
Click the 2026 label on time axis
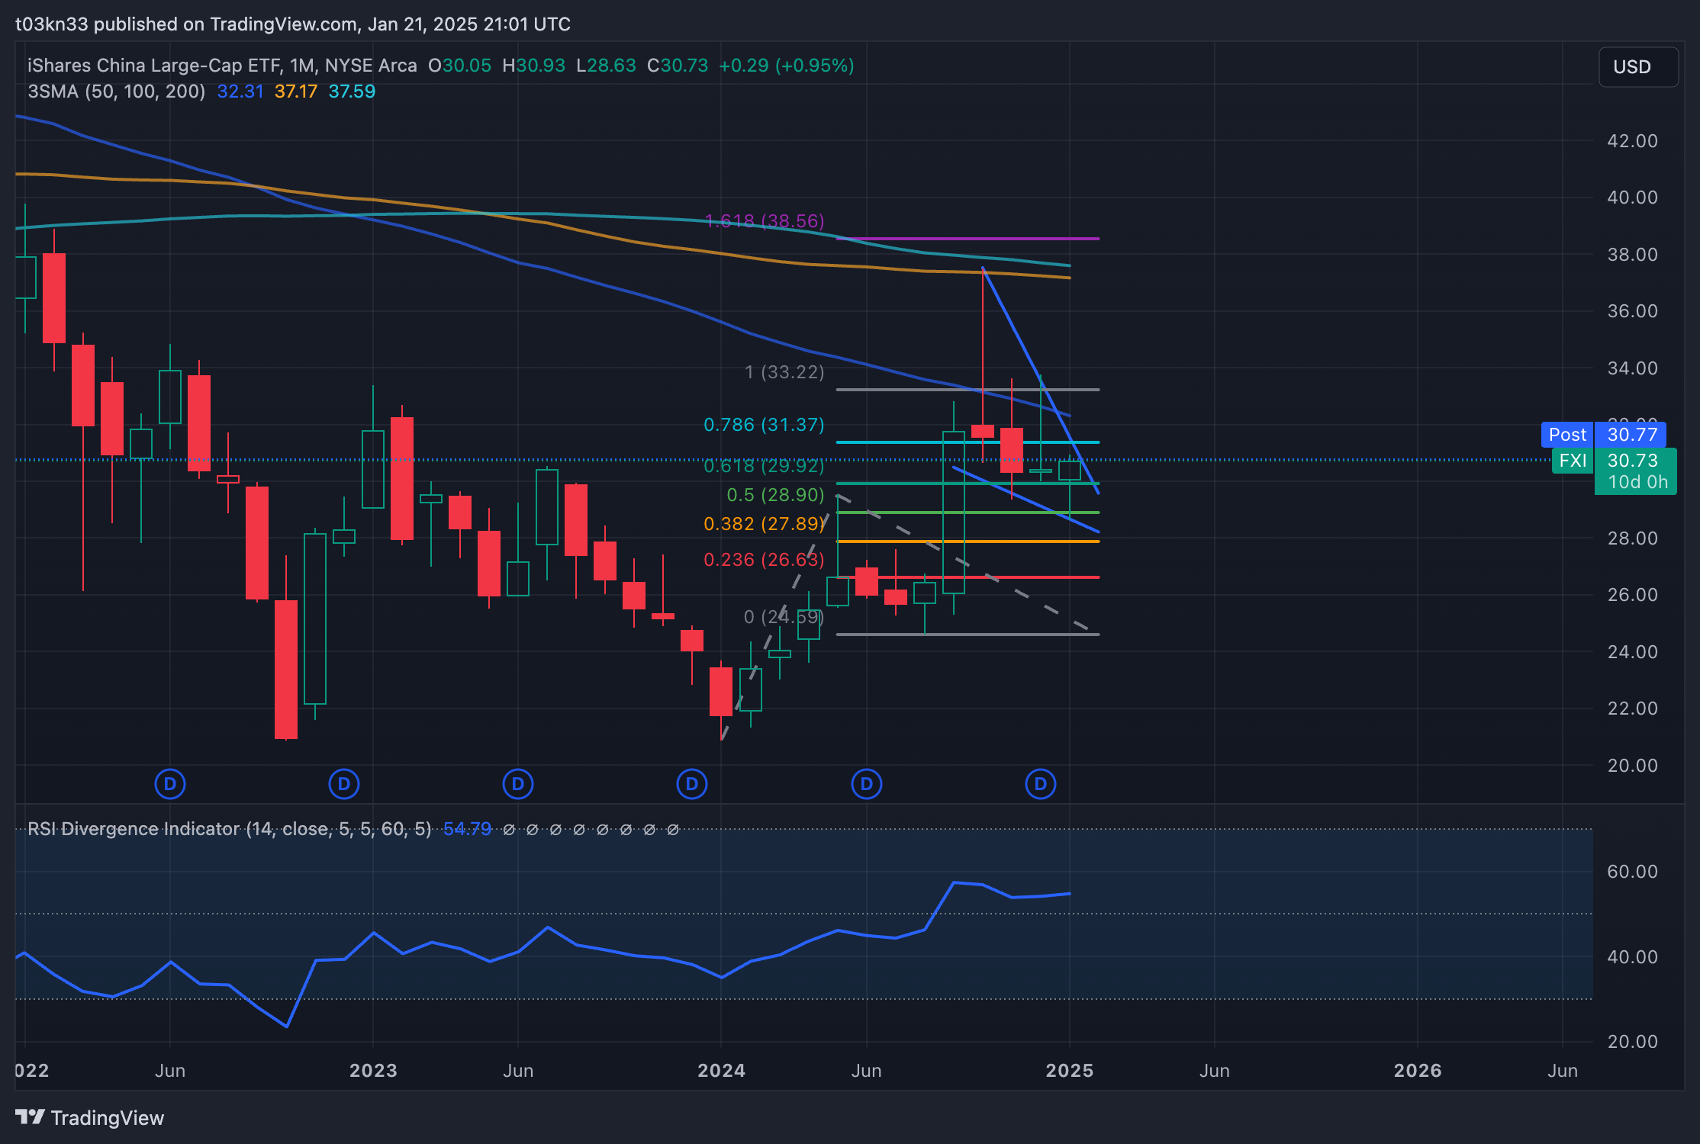coord(1418,1071)
